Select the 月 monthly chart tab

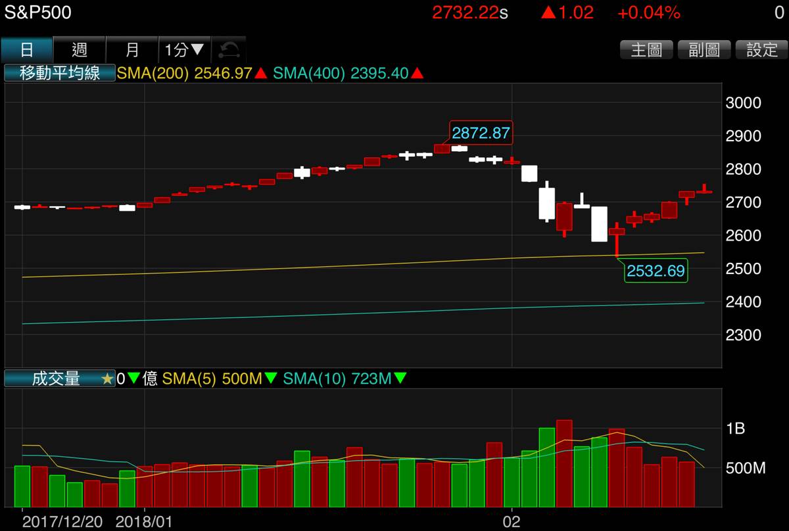pos(132,50)
